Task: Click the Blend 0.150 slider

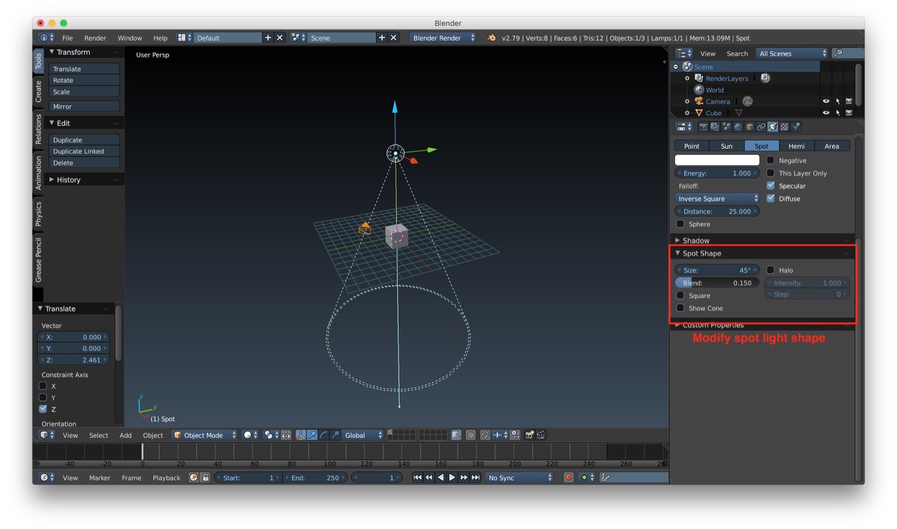Action: coord(717,283)
